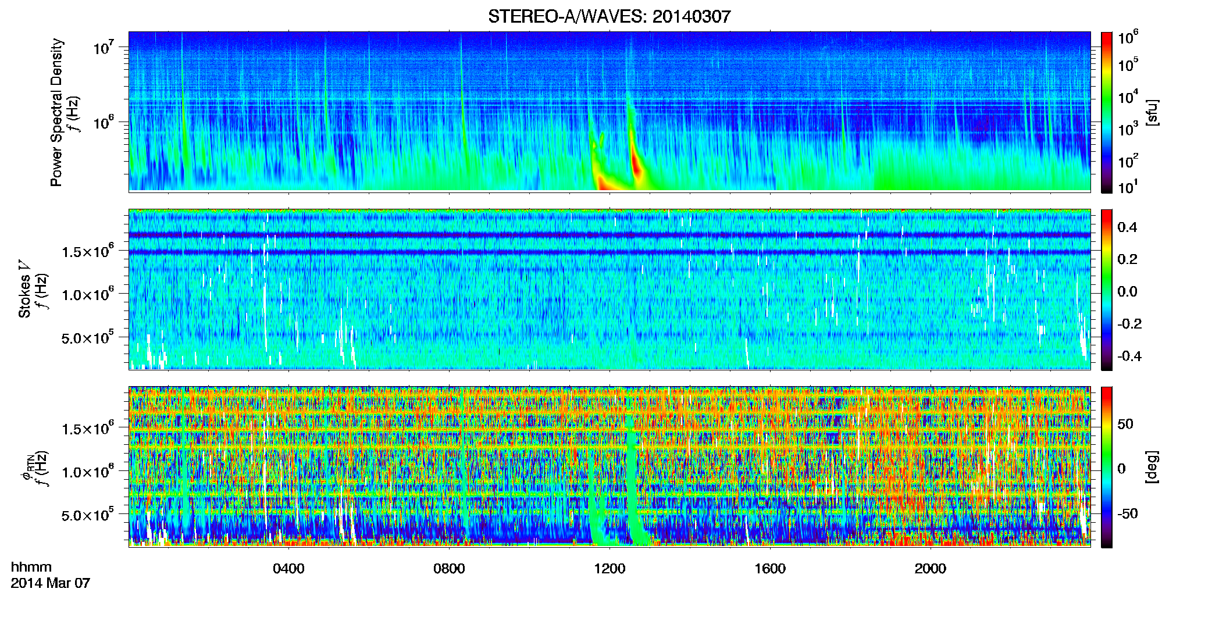Click the 0.0 label on Stokes V colorbar

coord(1127,291)
